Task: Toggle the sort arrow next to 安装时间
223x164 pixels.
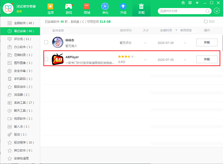Action: point(176,30)
